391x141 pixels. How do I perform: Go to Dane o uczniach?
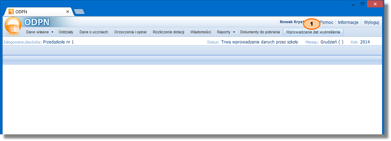(94, 32)
